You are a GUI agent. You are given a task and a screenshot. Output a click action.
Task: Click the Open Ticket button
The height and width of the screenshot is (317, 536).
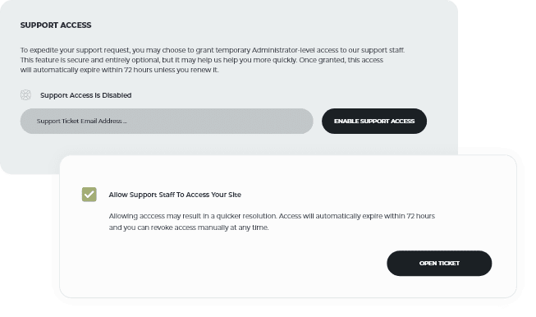(439, 263)
